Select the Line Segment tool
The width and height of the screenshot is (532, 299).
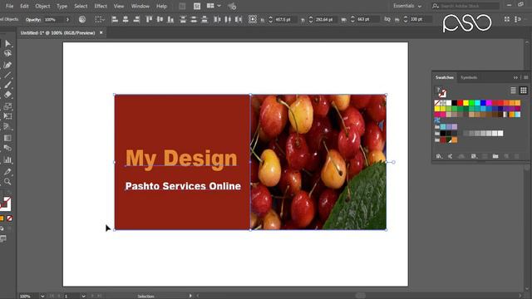tap(7, 75)
